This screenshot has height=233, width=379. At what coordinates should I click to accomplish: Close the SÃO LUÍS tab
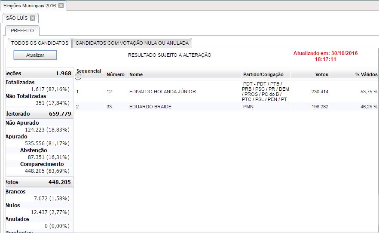(33, 18)
